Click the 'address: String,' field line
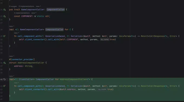 tap(24, 66)
